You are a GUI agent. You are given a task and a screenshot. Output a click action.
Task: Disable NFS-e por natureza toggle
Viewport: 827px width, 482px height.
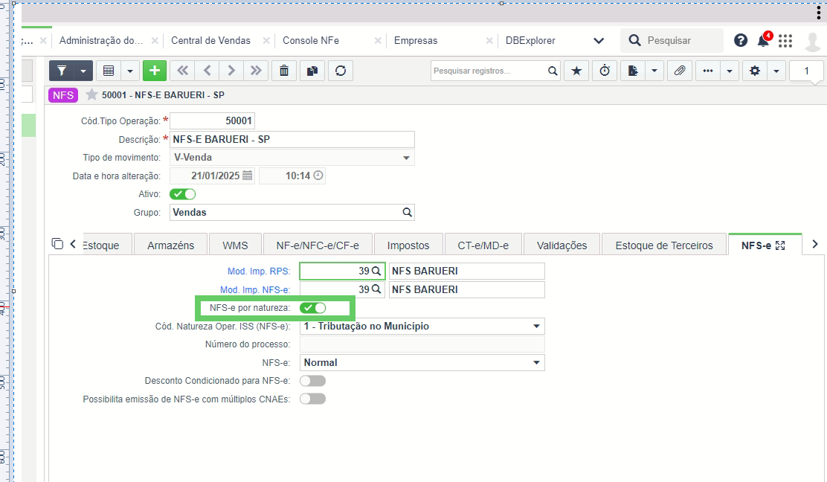click(313, 308)
